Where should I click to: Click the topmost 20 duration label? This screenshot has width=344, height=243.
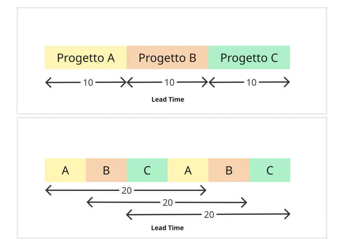[127, 191]
